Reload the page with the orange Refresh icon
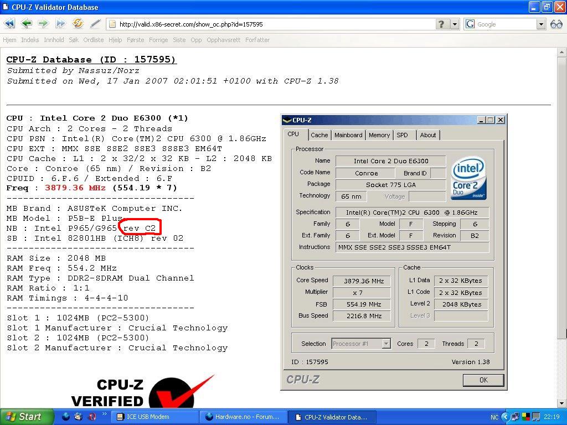The width and height of the screenshot is (567, 425). (x=78, y=24)
